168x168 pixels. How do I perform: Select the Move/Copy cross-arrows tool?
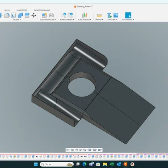(34, 15)
